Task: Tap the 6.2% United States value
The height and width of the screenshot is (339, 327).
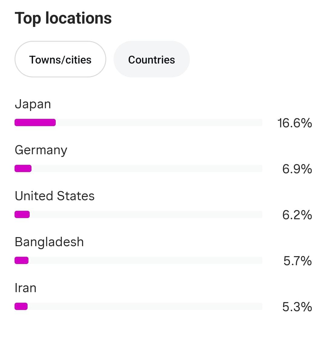Action: (297, 215)
